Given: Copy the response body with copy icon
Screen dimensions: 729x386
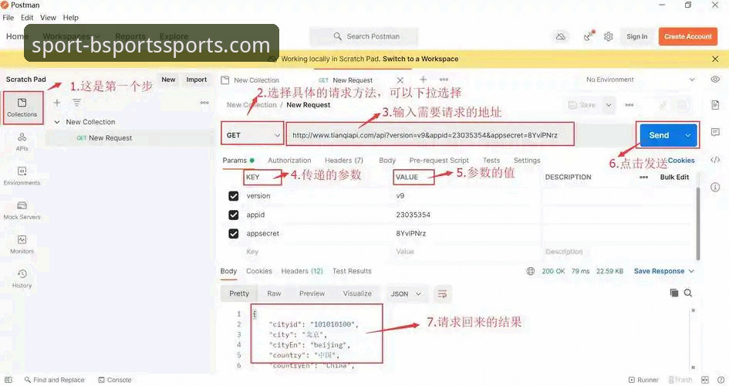Looking at the screenshot, I should pos(673,293).
